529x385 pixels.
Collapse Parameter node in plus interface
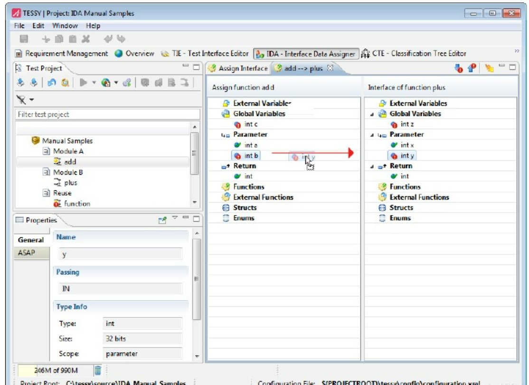coord(372,135)
